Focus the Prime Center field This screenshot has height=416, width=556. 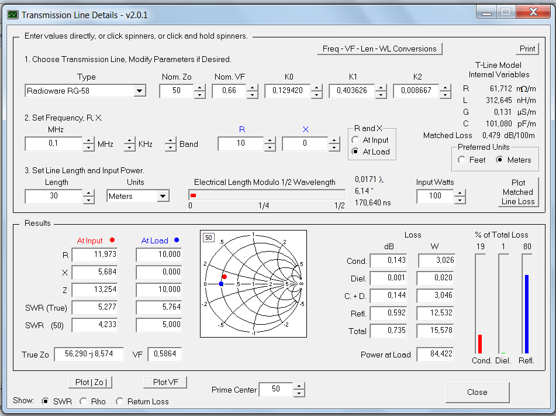[x=276, y=390]
